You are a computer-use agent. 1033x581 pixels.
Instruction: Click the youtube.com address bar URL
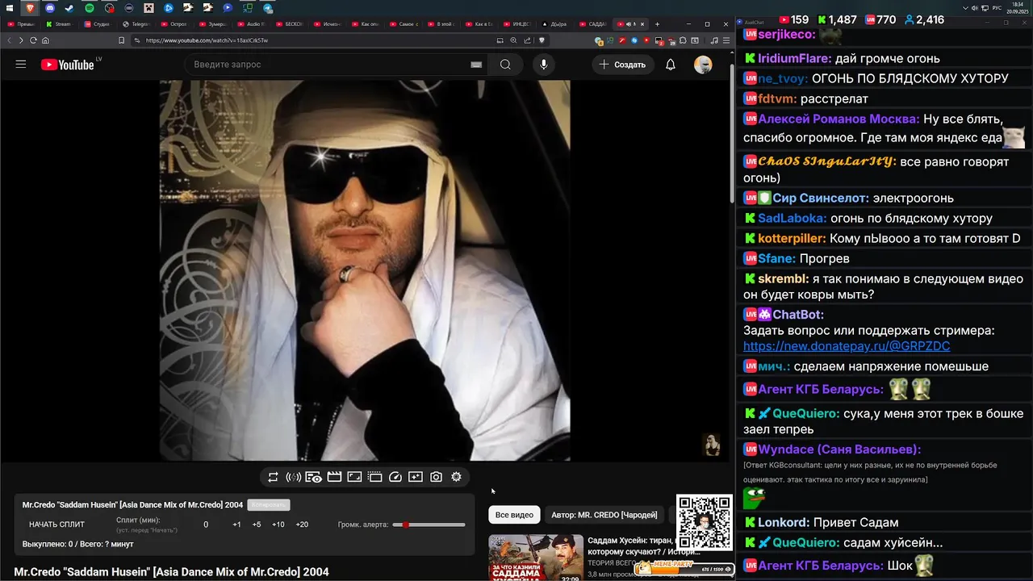coord(207,40)
